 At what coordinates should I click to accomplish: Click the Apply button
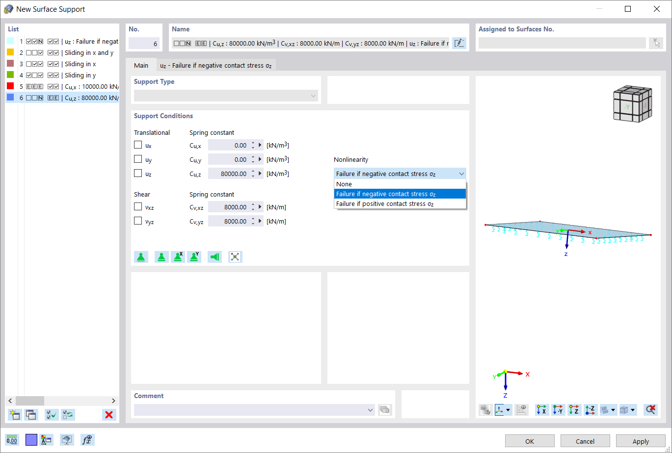point(641,441)
